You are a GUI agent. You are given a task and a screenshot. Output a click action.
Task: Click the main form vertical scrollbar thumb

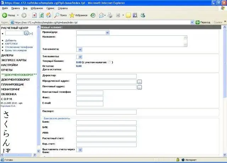225,63
